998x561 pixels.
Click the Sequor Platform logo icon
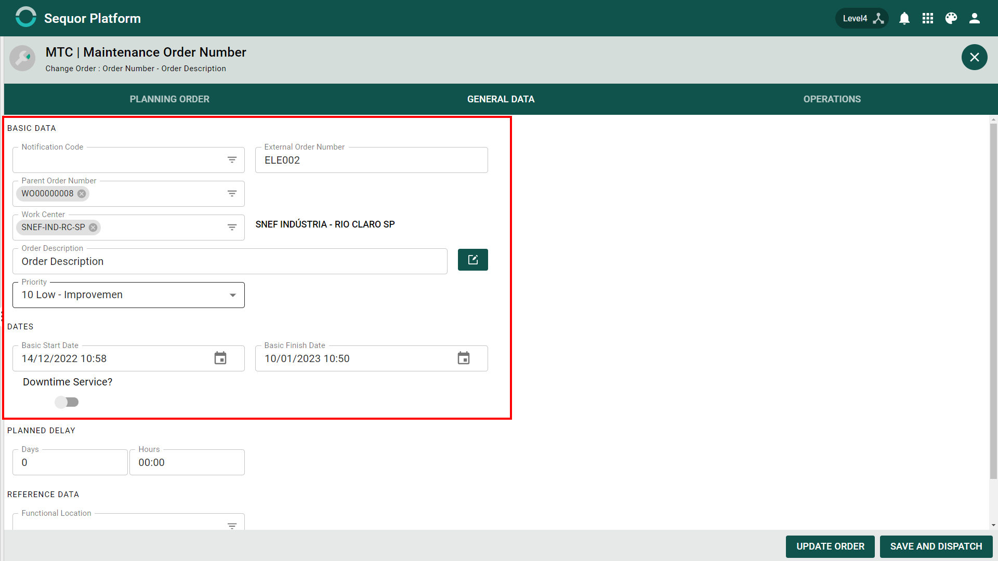25,17
